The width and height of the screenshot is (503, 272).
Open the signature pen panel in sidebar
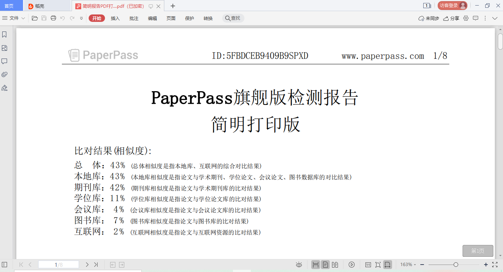point(4,88)
